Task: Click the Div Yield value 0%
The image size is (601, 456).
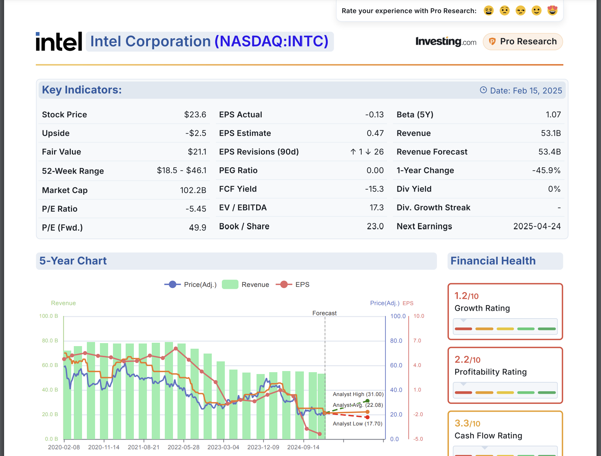Action: 554,189
